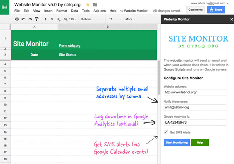Toggle the Get SMS Alerts checkbox
Screen dimensions: 234x164
pyautogui.click(x=166, y=132)
